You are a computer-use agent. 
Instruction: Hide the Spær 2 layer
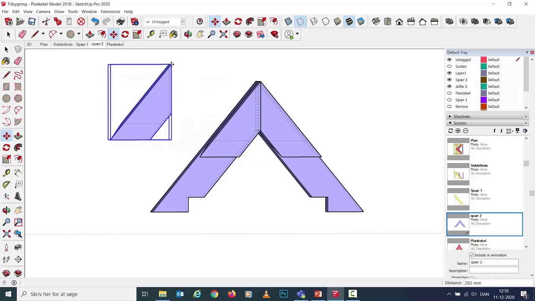tap(449, 80)
